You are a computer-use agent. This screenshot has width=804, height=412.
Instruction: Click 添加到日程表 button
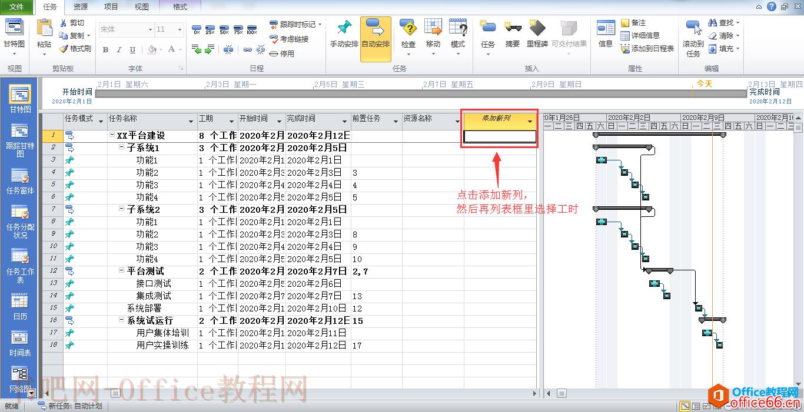647,48
